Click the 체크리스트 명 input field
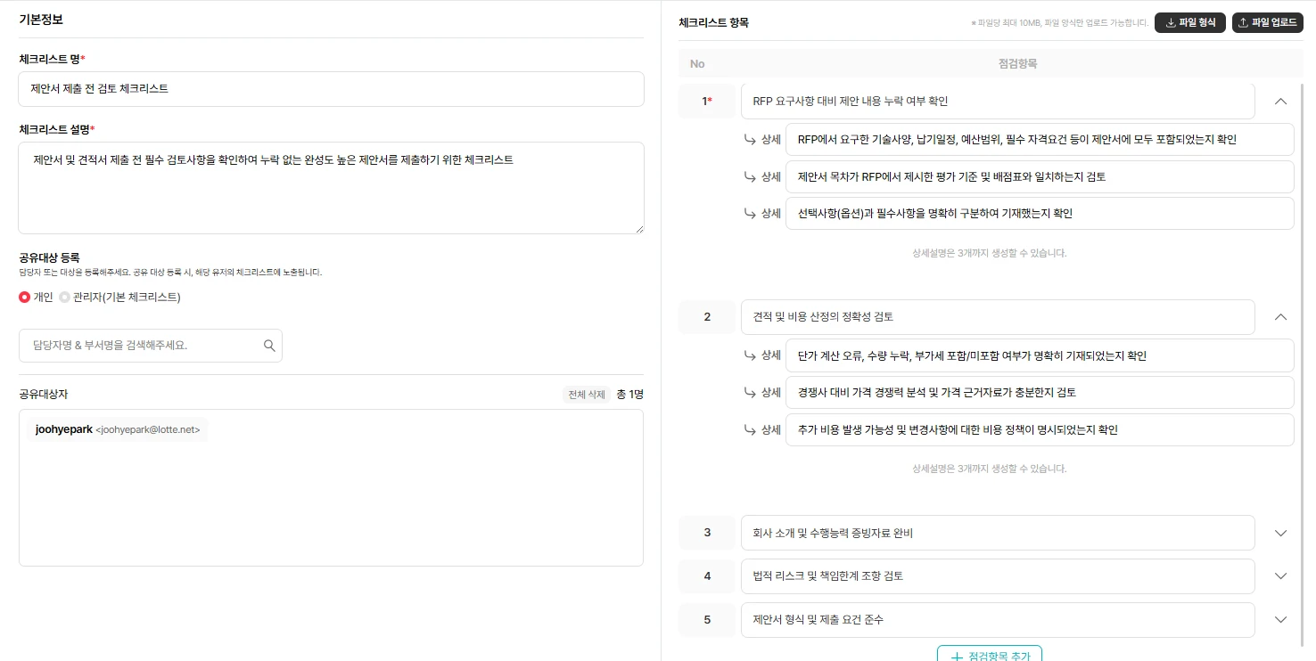The width and height of the screenshot is (1316, 661). (331, 89)
